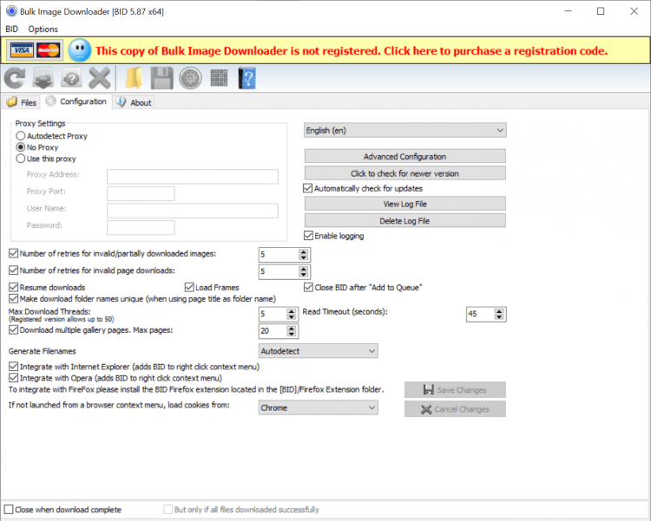Toggle the Load Frames checkbox
The image size is (651, 521).
189,287
